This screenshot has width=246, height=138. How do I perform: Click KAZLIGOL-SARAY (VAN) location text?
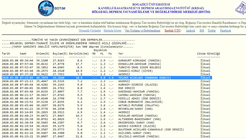click(134, 133)
